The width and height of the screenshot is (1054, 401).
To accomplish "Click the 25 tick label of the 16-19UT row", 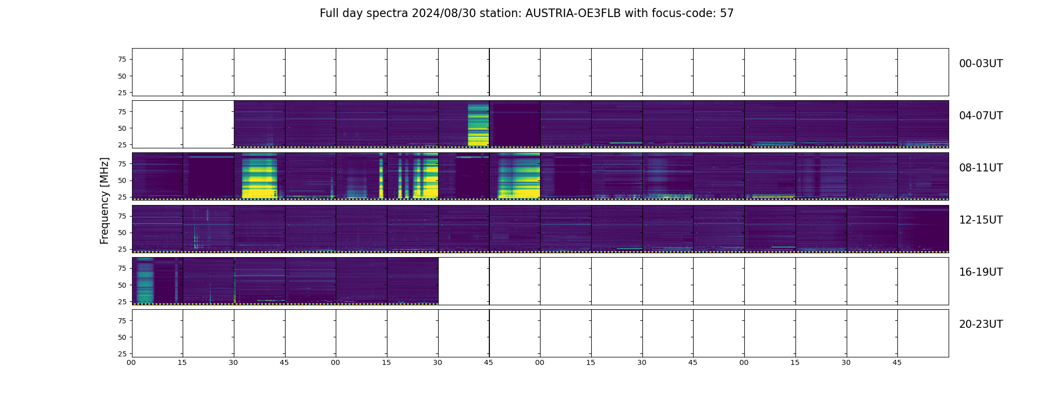I will [x=122, y=302].
